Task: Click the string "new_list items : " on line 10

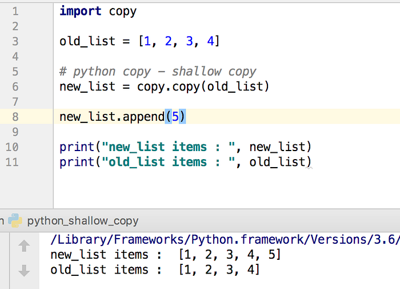Action: pyautogui.click(x=169, y=147)
